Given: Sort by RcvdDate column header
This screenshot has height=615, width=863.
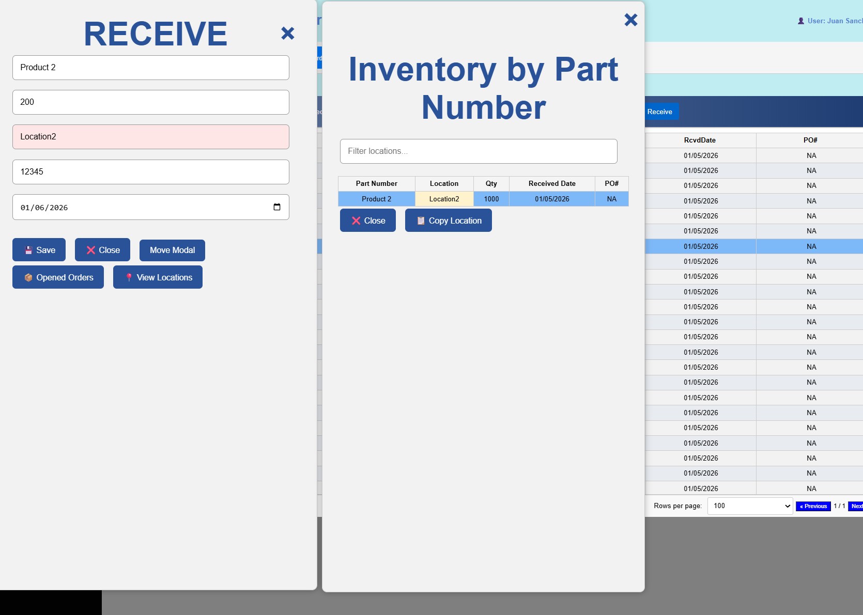Looking at the screenshot, I should [x=700, y=140].
